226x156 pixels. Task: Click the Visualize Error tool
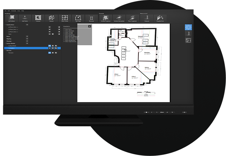click(161, 18)
